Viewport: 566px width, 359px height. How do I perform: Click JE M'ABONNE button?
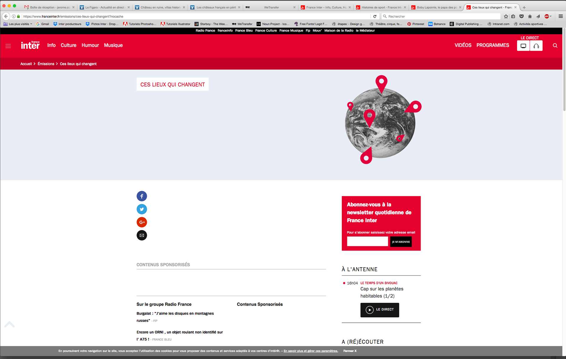pyautogui.click(x=401, y=242)
